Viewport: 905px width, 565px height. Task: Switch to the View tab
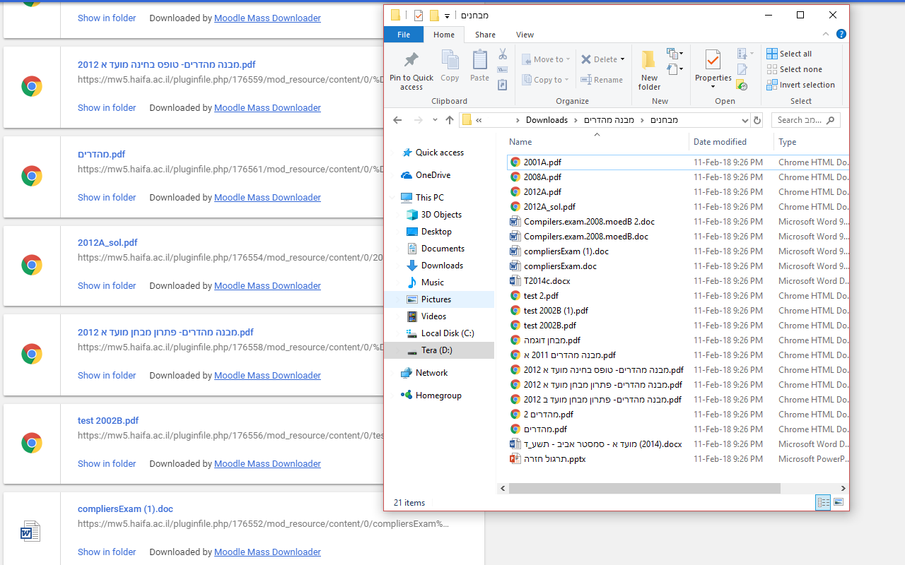tap(525, 35)
